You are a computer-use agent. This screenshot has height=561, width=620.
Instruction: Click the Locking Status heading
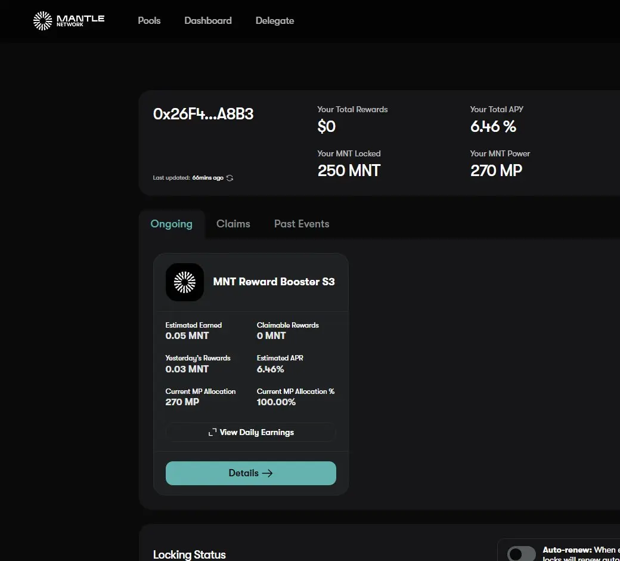tap(190, 554)
